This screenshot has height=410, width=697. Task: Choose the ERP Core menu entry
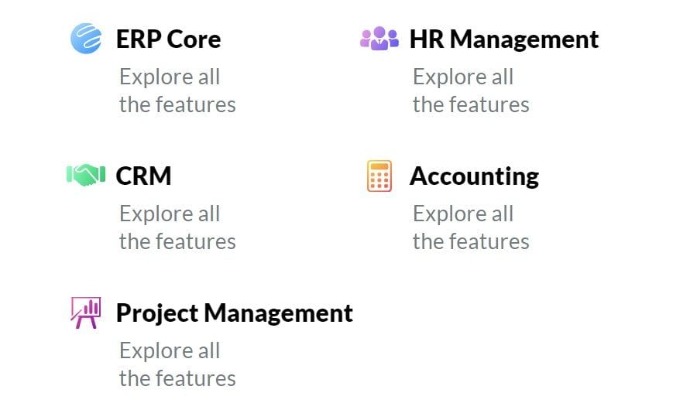click(x=153, y=70)
